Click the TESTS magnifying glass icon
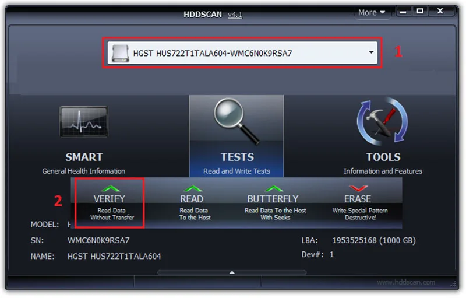 pyautogui.click(x=237, y=121)
